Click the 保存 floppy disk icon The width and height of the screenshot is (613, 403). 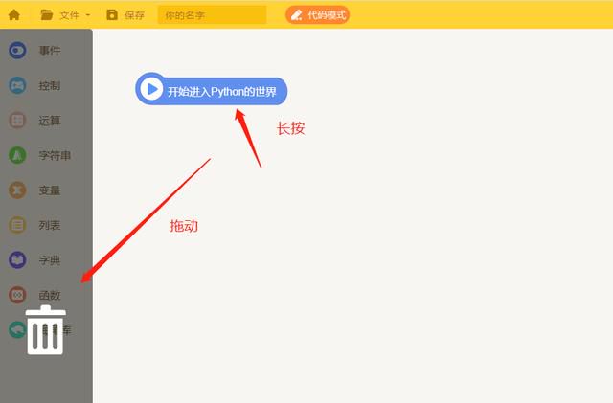[112, 15]
